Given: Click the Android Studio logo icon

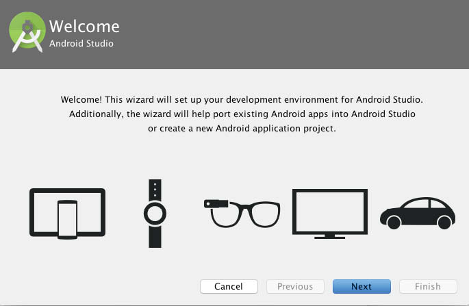Looking at the screenshot, I should (27, 32).
